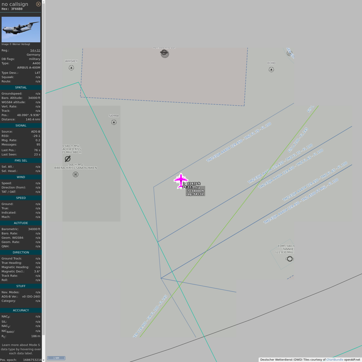
Task: Open the ChartBundle link
Action: 335,360
